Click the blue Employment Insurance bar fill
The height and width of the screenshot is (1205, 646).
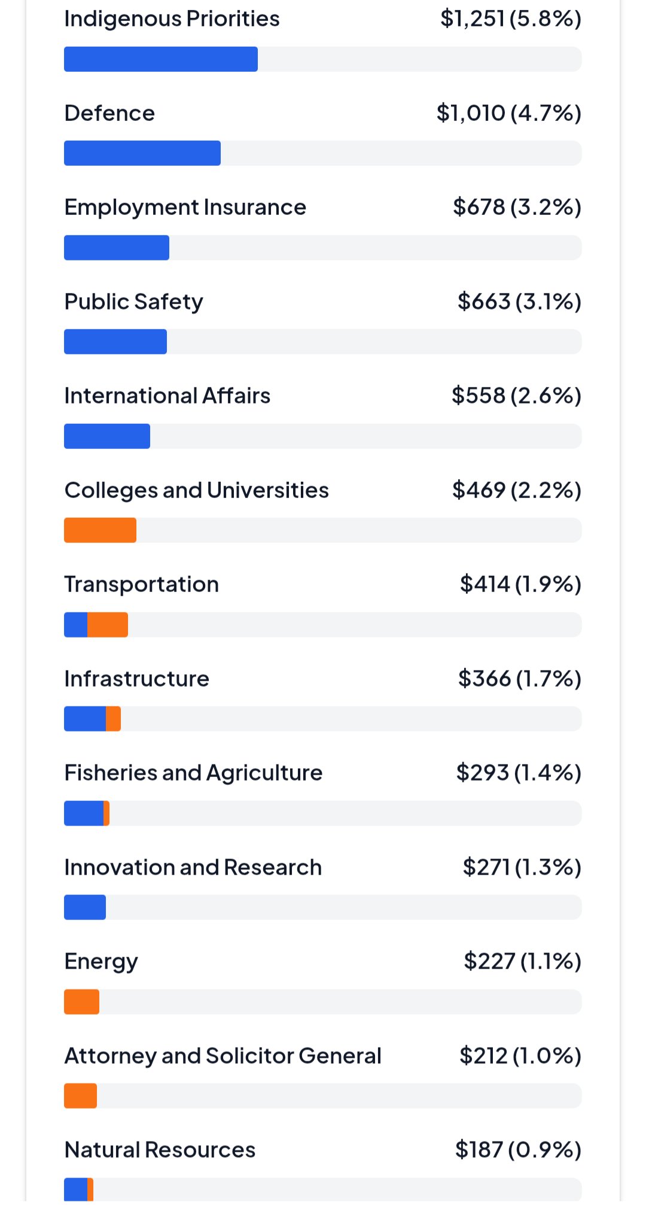(116, 248)
